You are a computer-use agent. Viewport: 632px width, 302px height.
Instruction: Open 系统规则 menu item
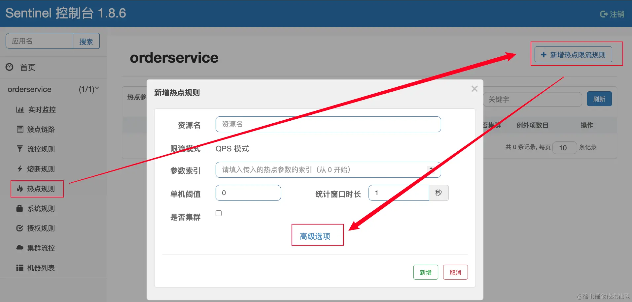pyautogui.click(x=36, y=208)
